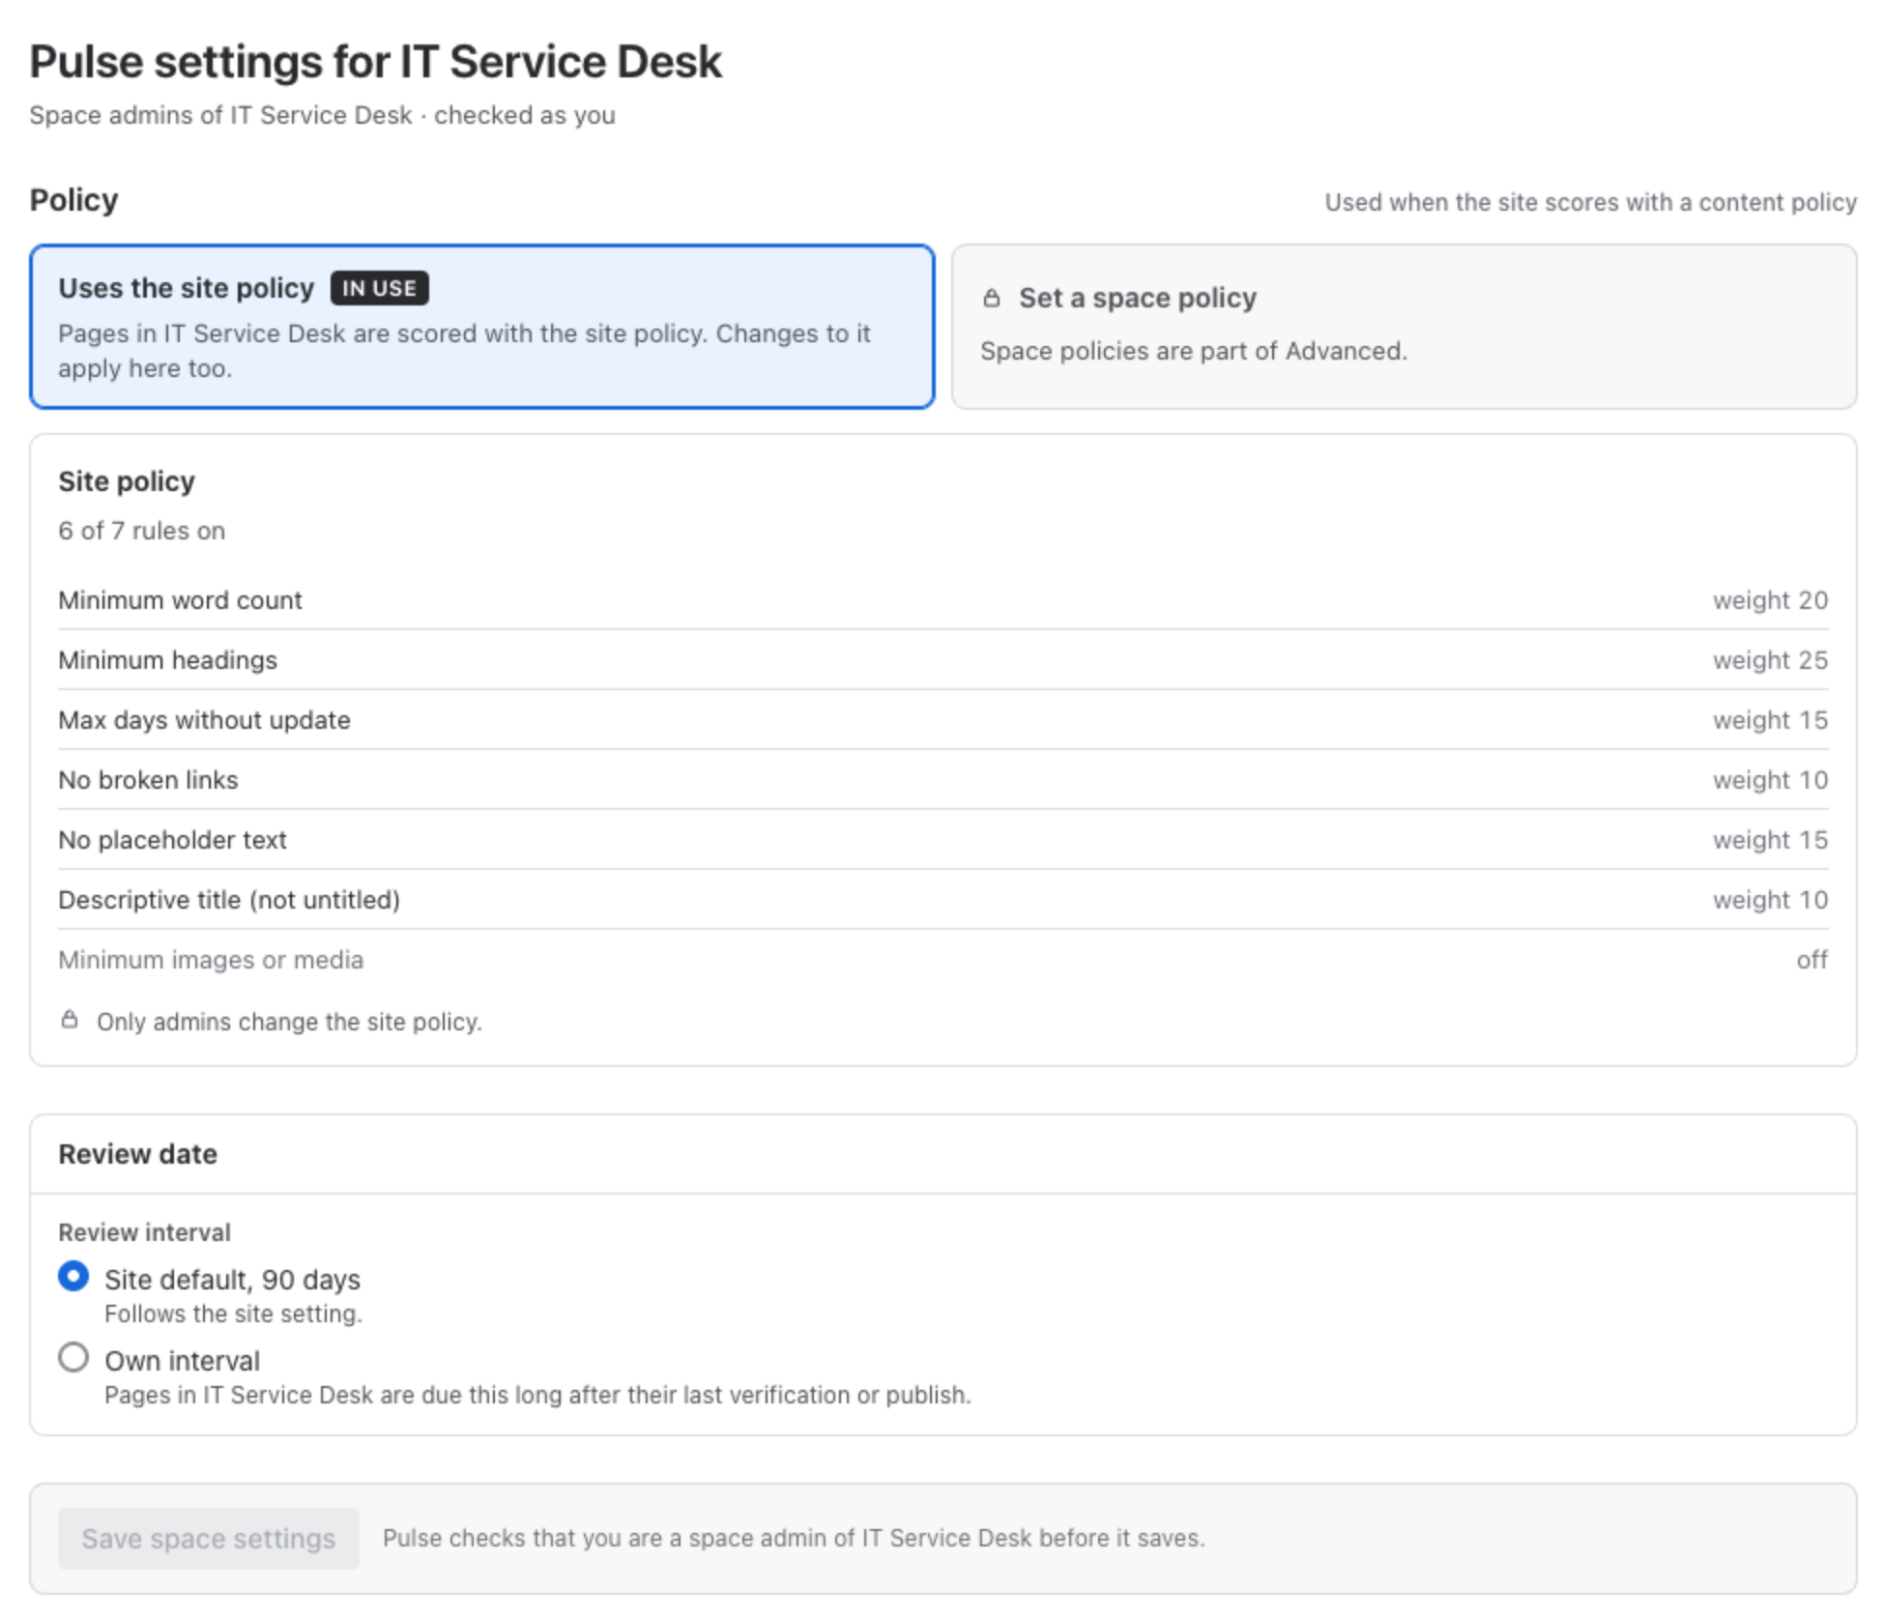Click the IN USE badge

point(379,288)
